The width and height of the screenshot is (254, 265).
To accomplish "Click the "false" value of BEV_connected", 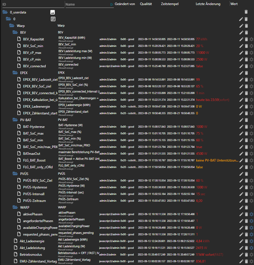I will [200, 66].
